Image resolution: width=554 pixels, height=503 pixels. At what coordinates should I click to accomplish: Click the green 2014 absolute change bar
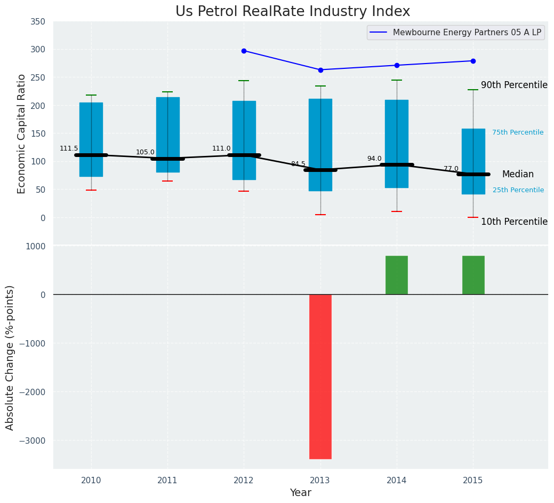point(397,275)
